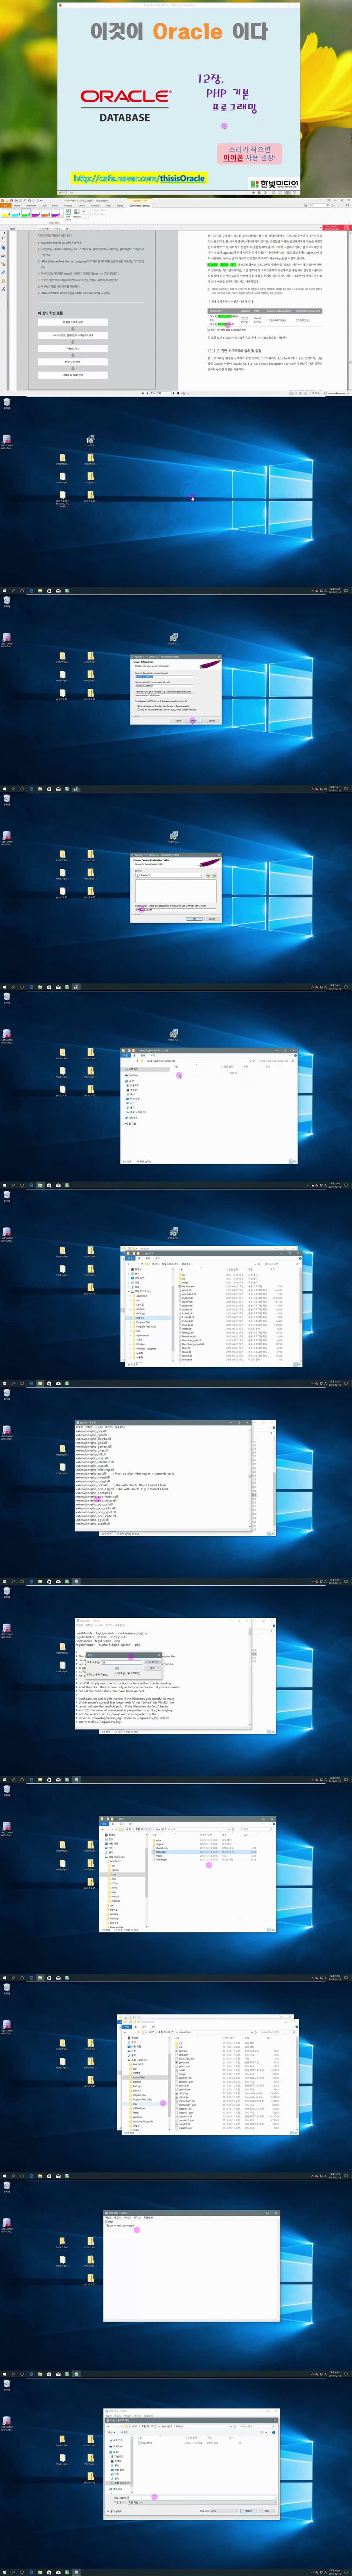
Task: Select glib-2.dll file in php-5.4 folder
Action: [187, 1290]
